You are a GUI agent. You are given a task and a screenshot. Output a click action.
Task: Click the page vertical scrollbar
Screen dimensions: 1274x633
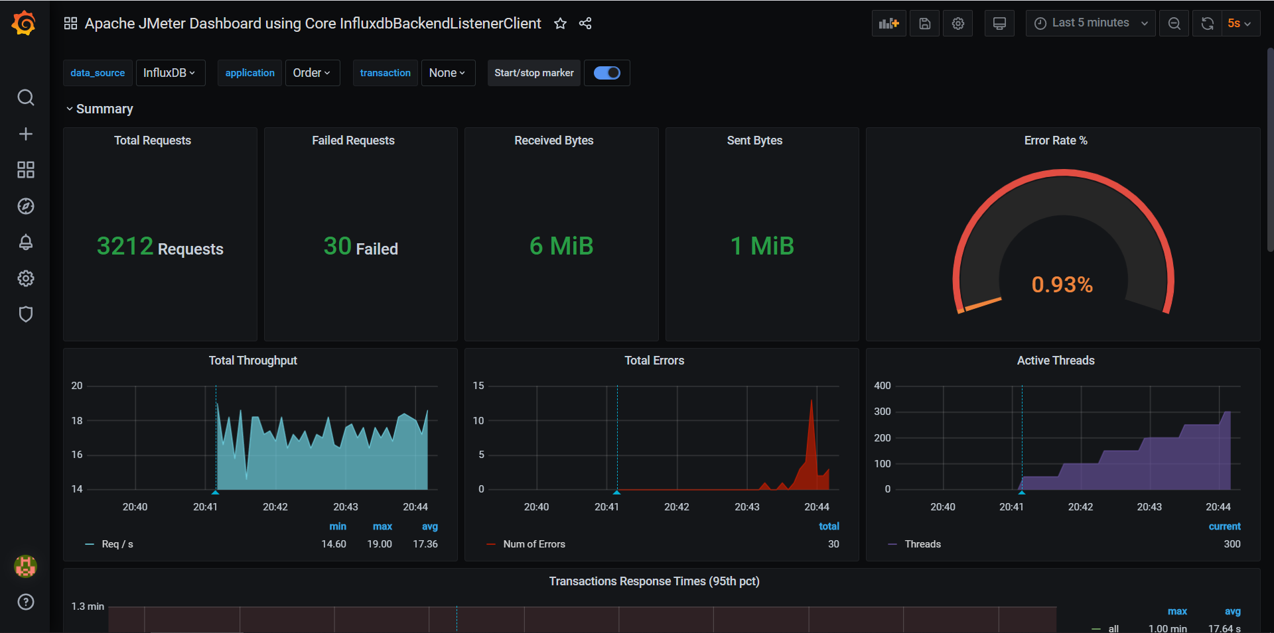(1270, 149)
